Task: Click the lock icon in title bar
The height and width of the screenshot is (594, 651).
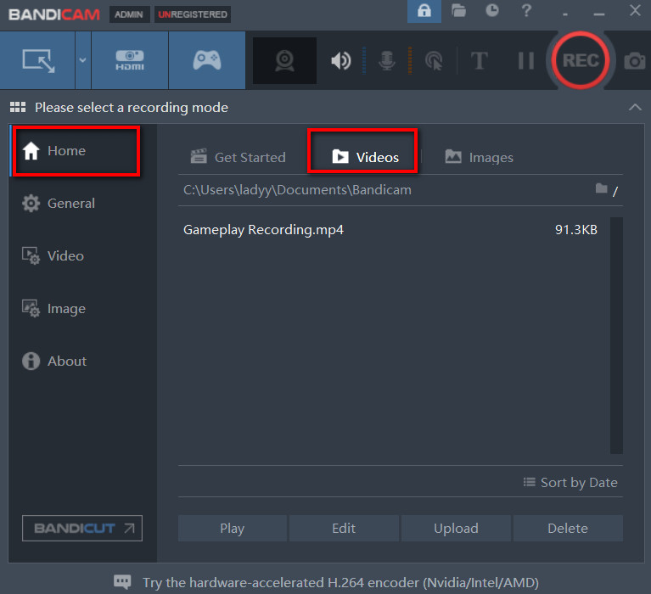Action: coord(424,11)
